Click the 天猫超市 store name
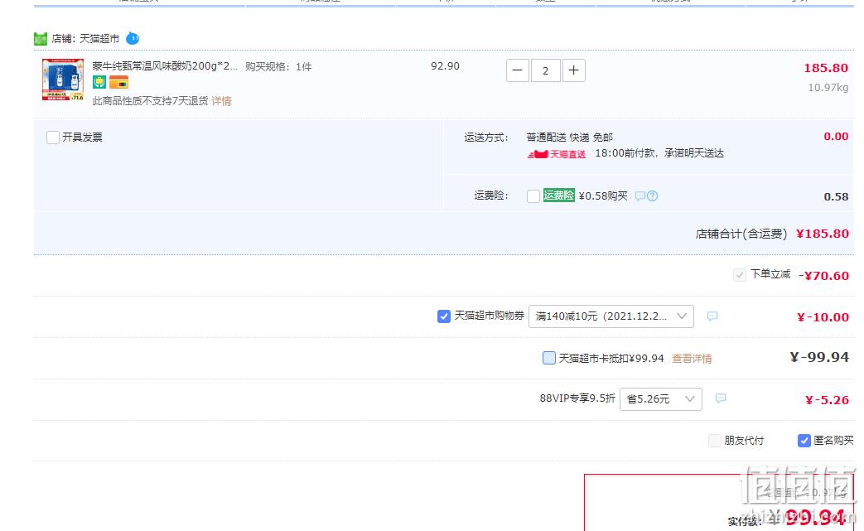 tap(99, 39)
